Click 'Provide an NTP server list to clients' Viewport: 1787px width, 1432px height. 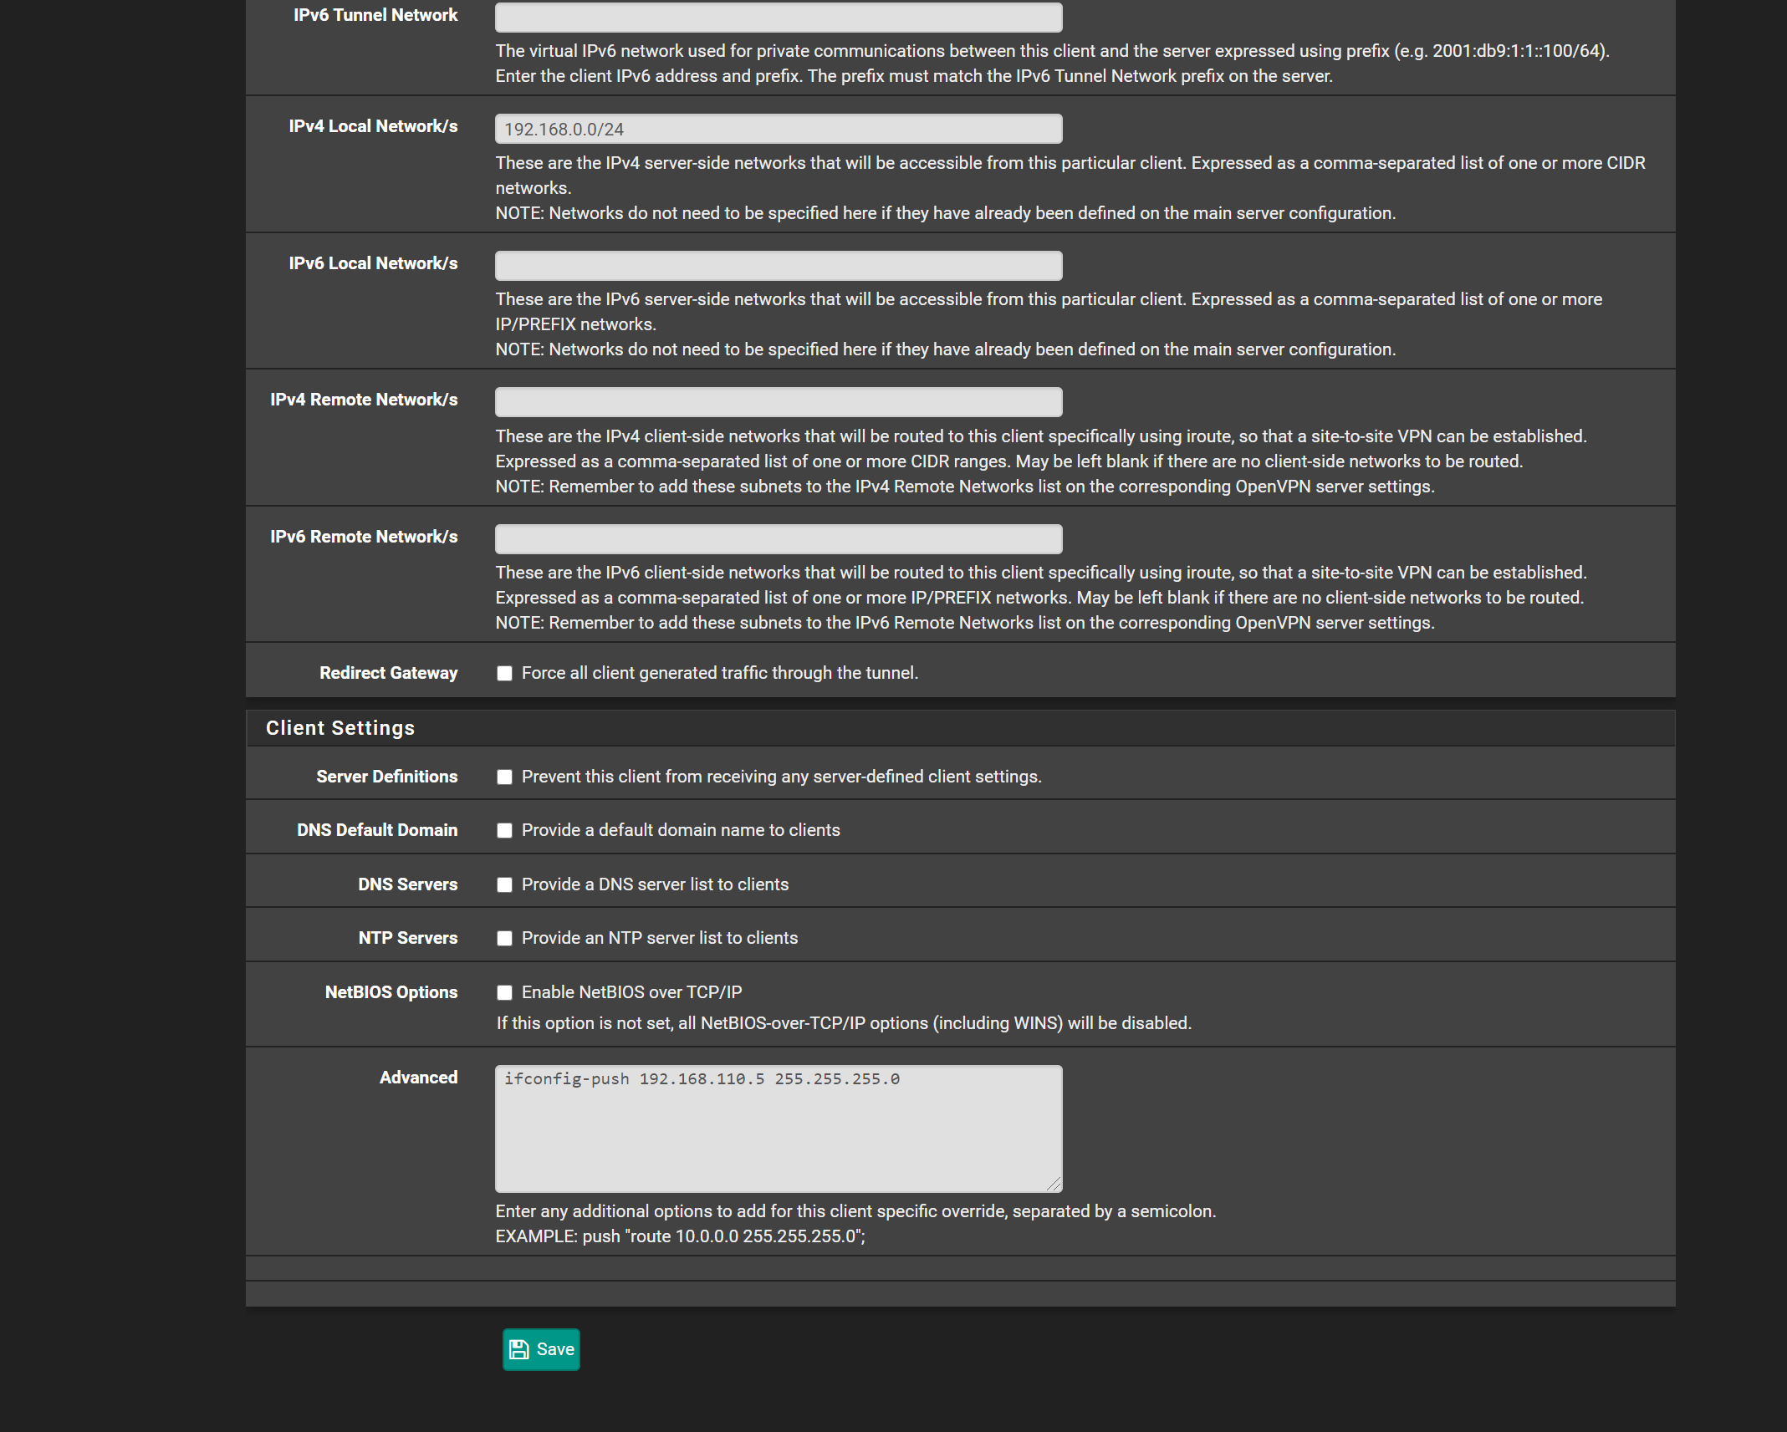click(660, 938)
